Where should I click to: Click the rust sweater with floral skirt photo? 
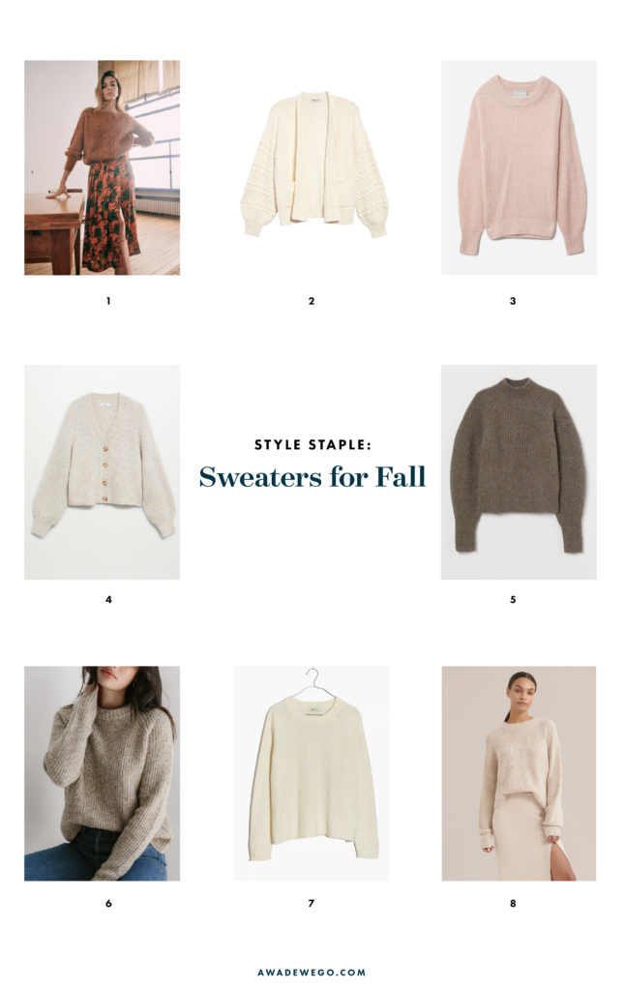pyautogui.click(x=102, y=167)
